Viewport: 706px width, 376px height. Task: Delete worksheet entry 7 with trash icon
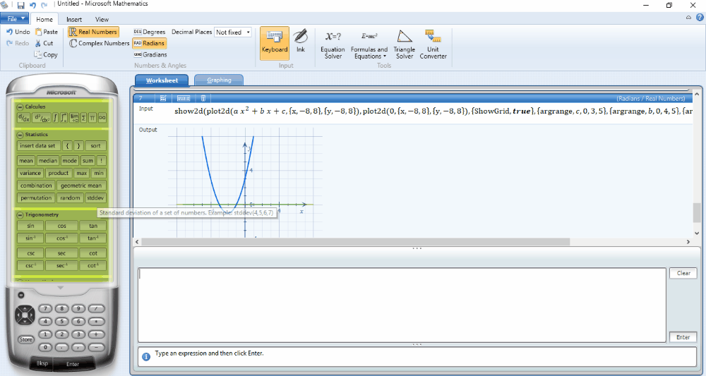coord(203,98)
